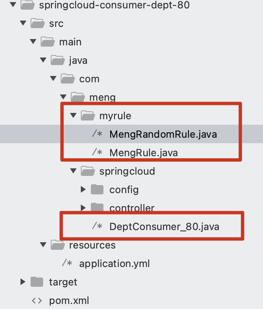
Task: Open MengRandomRule.java file
Action: pos(163,134)
